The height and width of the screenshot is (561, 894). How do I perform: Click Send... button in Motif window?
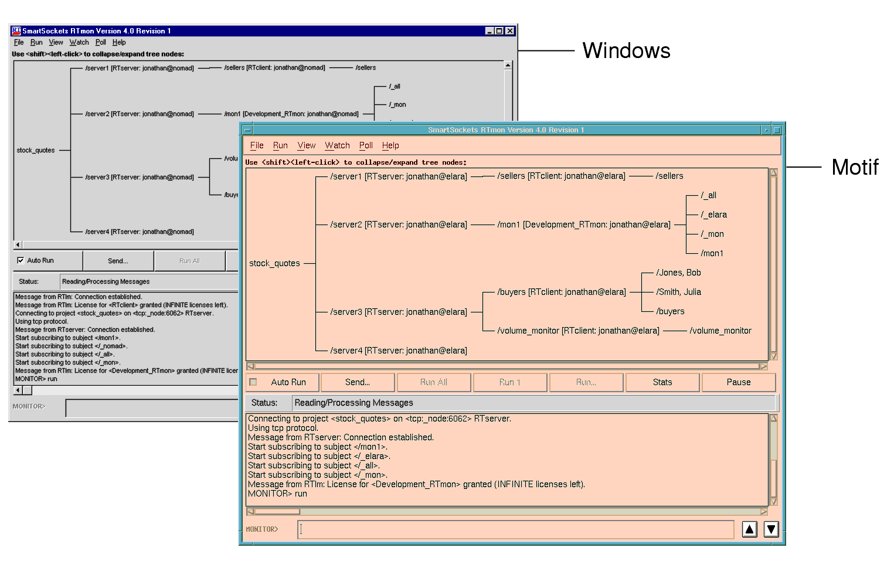[x=358, y=382]
